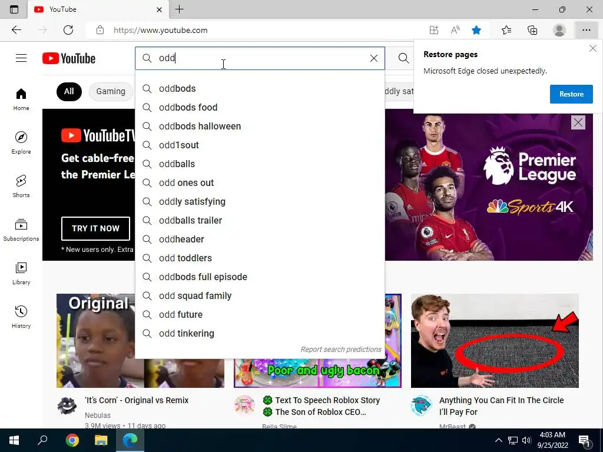Click TRY IT NOW button

pos(95,228)
